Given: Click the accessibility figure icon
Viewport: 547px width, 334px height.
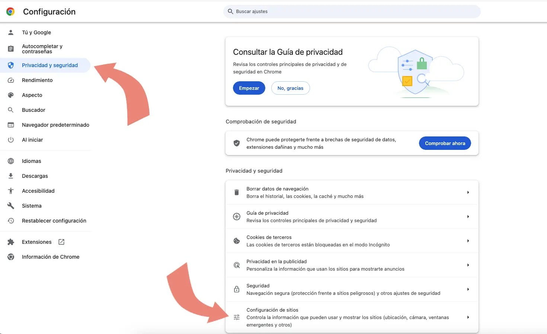Looking at the screenshot, I should [x=11, y=191].
